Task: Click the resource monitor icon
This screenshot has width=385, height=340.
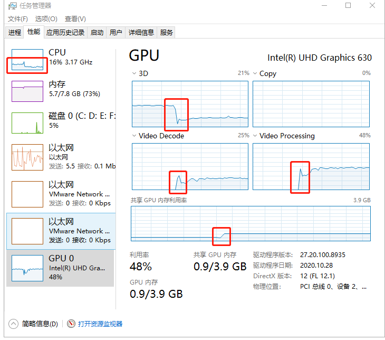Action: tap(71, 324)
